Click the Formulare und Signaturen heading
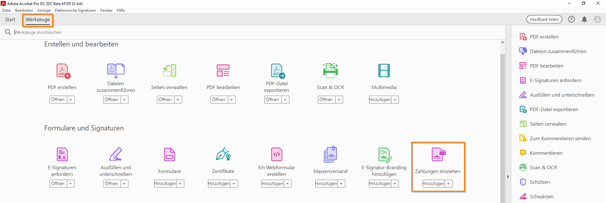This screenshot has height=203, width=606. pos(84,128)
